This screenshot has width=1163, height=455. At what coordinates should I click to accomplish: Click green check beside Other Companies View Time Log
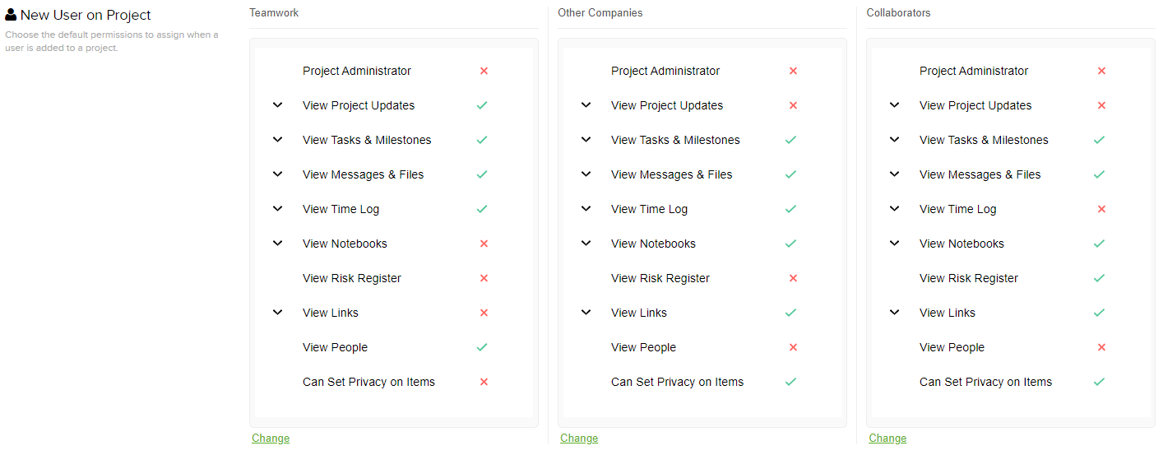pos(790,209)
